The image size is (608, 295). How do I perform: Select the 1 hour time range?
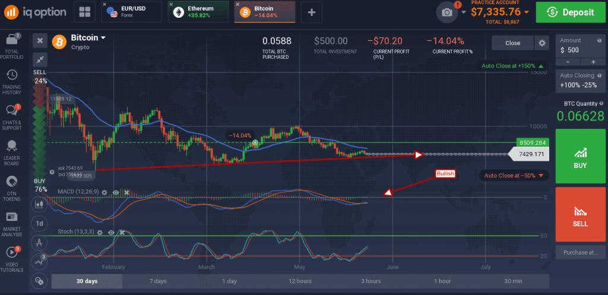click(442, 281)
